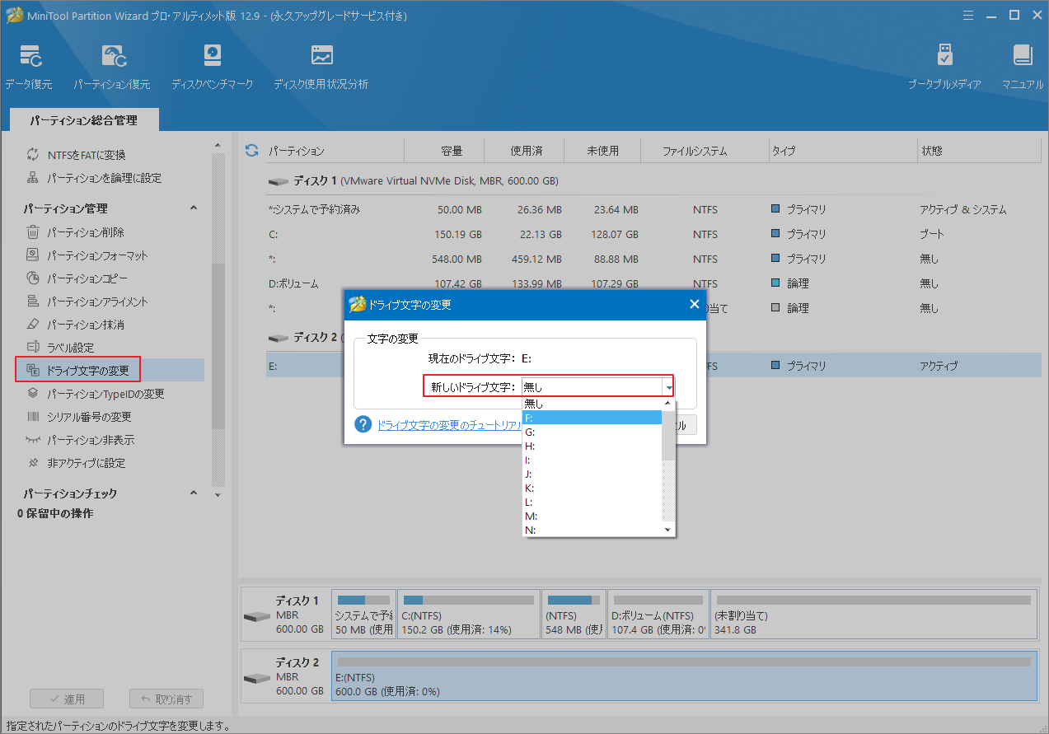Viewport: 1049px width, 734px height.
Task: Choose パーティション抹消 in sidebar
Action: point(76,325)
